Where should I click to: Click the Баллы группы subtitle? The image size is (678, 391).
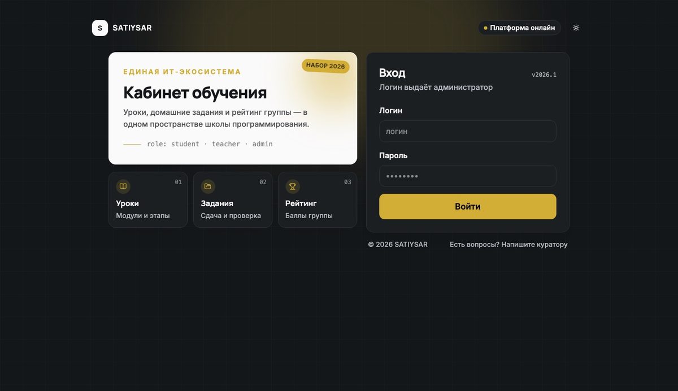coord(309,216)
